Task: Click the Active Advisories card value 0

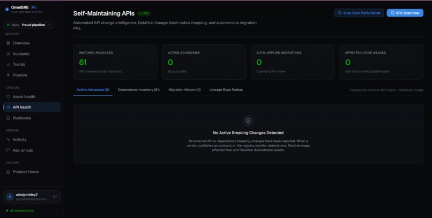Action: (x=170, y=63)
